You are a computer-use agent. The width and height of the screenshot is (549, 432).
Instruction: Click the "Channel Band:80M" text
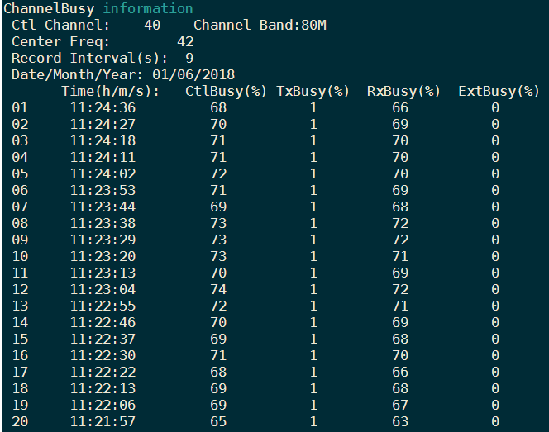pyautogui.click(x=260, y=25)
